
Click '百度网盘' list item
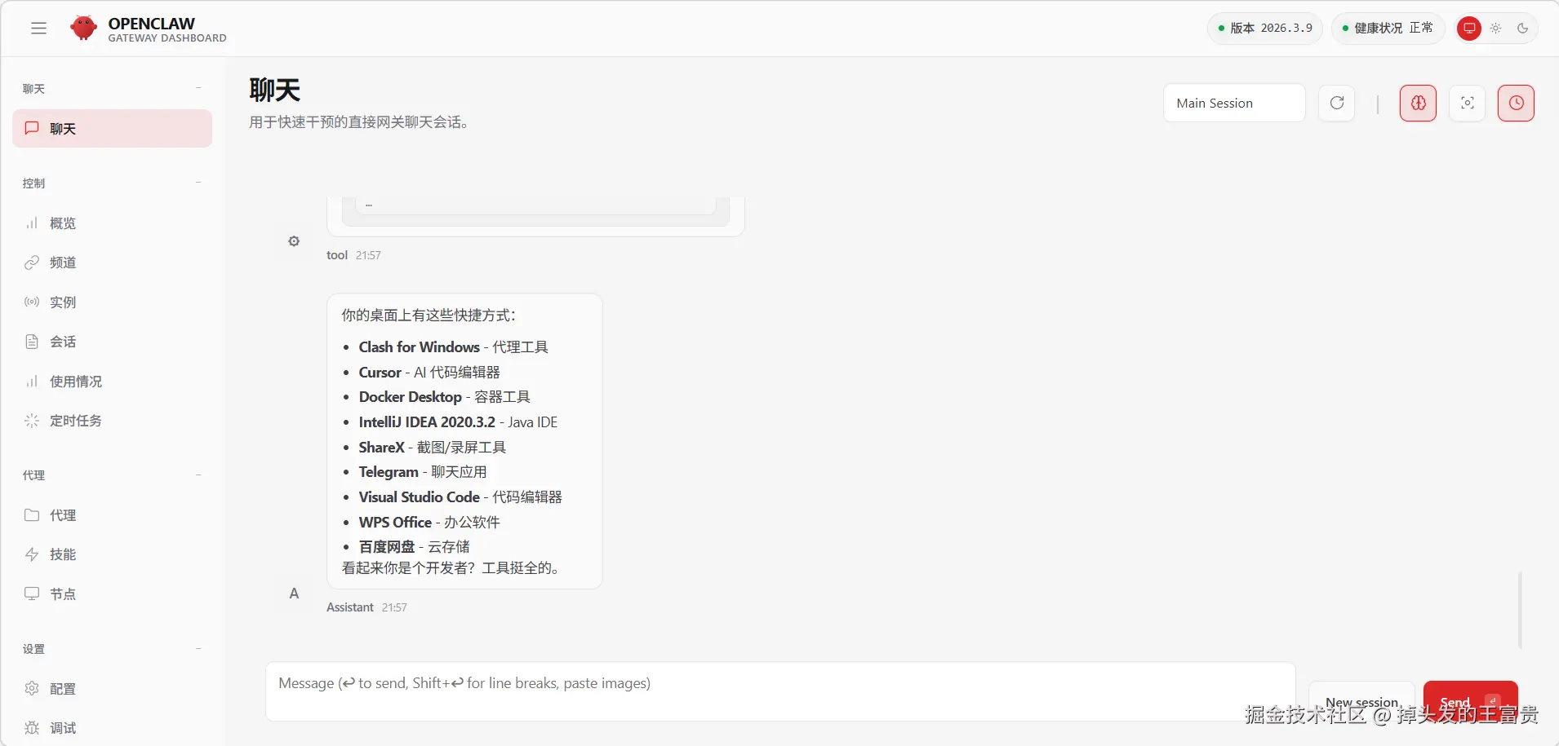(414, 547)
